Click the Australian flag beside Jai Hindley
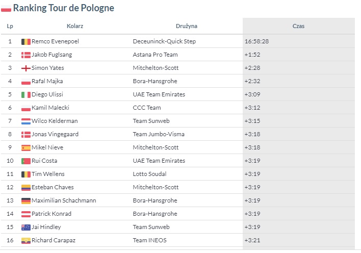The width and height of the screenshot is (361, 253). click(26, 227)
